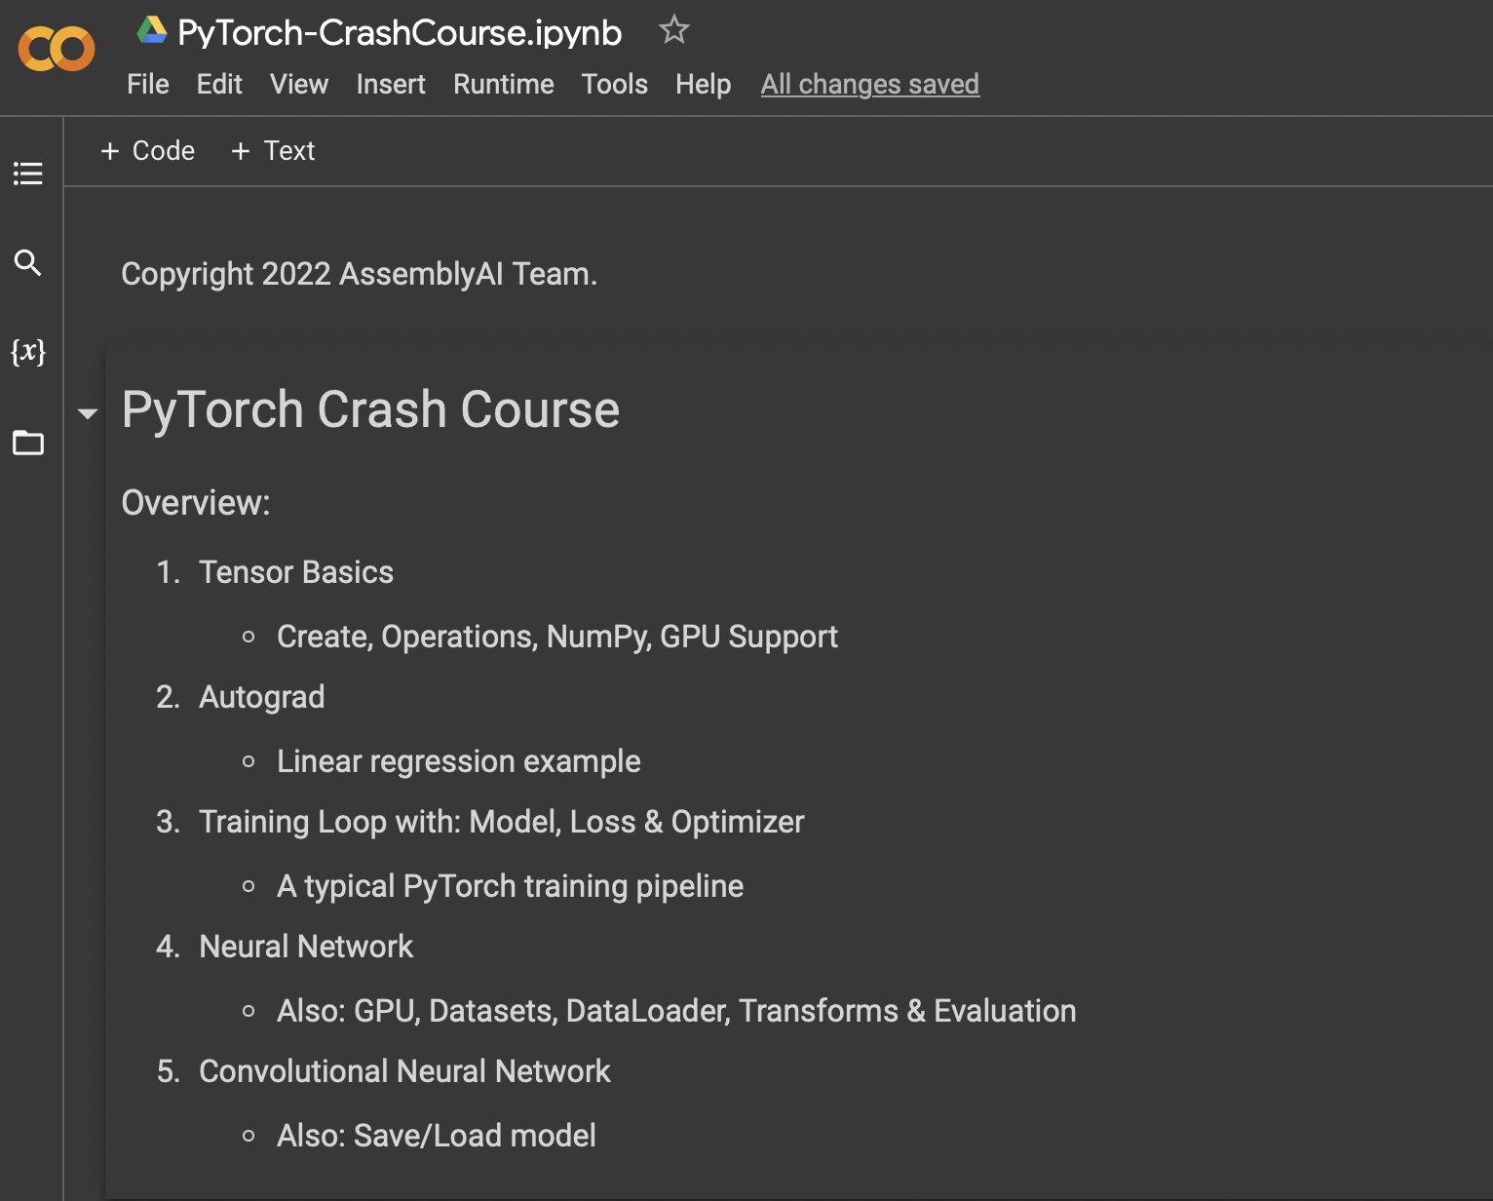The height and width of the screenshot is (1201, 1493).
Task: Open the Help menu
Action: (704, 85)
